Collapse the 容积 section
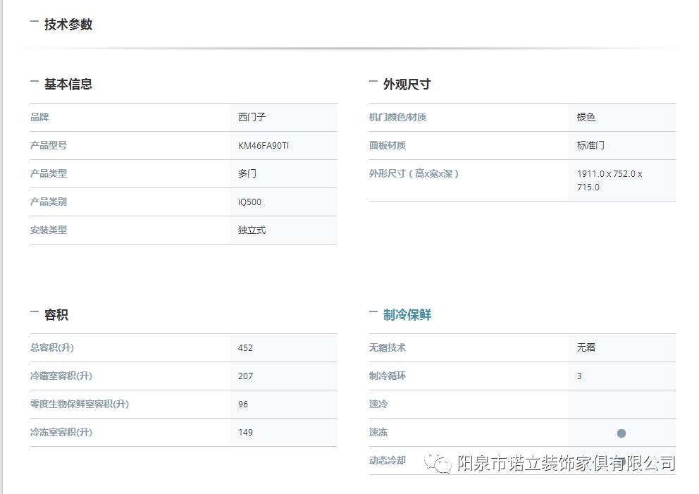Screen dimensions: 699x494 pos(49,314)
